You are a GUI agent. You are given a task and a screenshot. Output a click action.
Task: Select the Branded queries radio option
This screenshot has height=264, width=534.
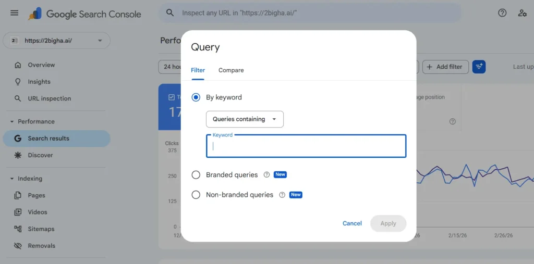coord(196,175)
